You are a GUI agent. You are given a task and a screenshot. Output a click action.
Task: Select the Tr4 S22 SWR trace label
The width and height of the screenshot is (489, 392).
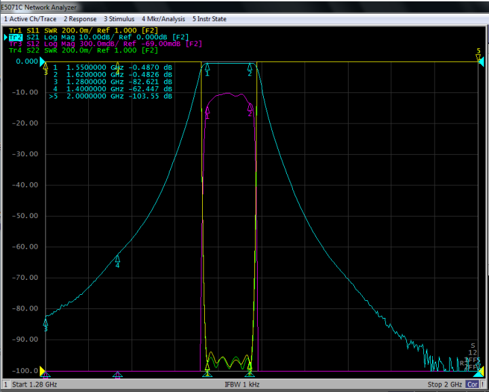point(83,50)
